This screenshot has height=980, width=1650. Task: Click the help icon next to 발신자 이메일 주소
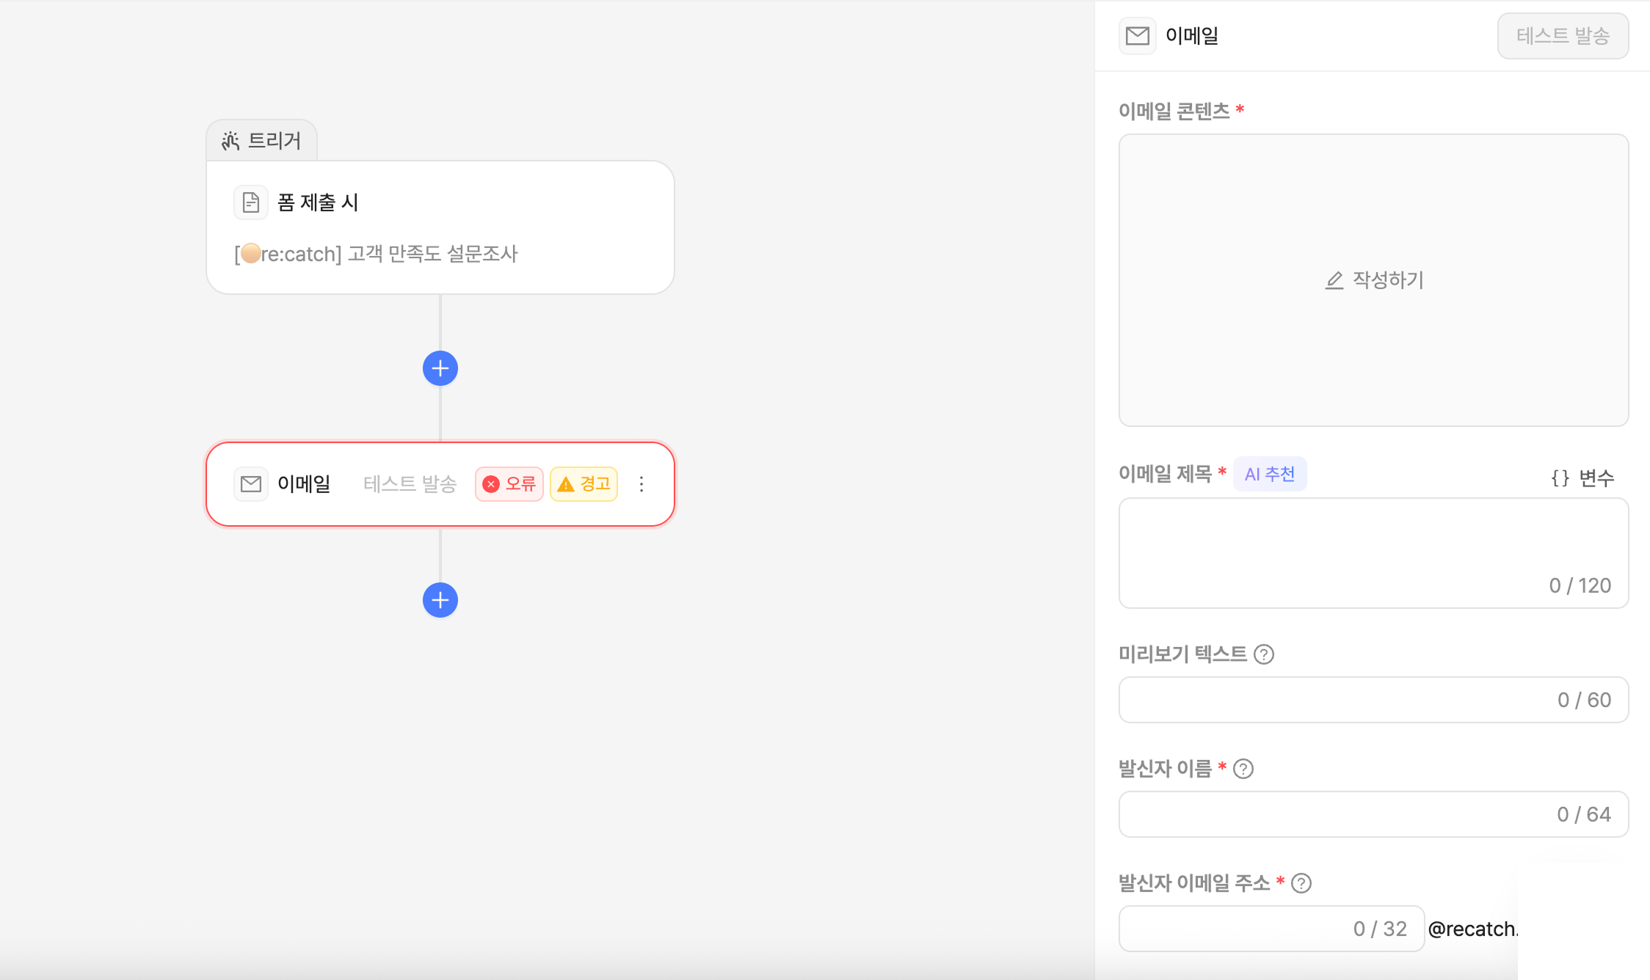tap(1301, 883)
